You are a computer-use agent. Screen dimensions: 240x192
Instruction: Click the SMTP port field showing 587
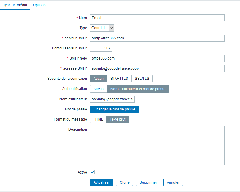tap(101, 48)
